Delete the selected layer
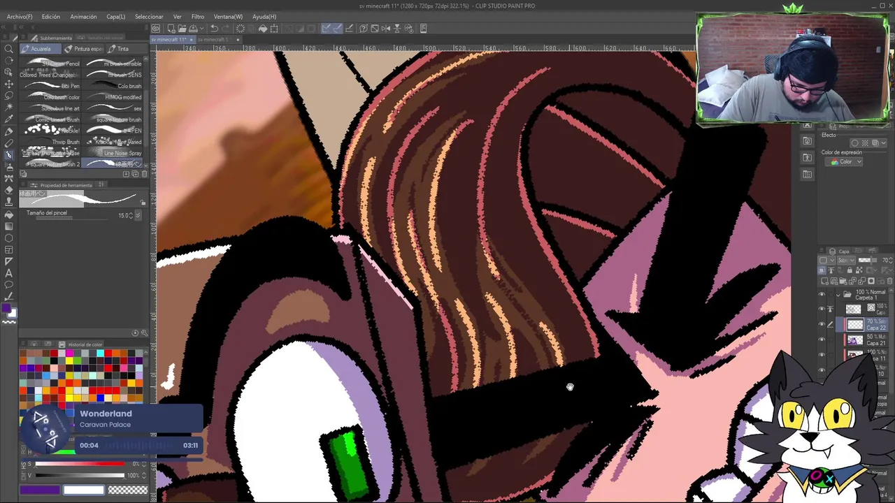 pos(889,281)
